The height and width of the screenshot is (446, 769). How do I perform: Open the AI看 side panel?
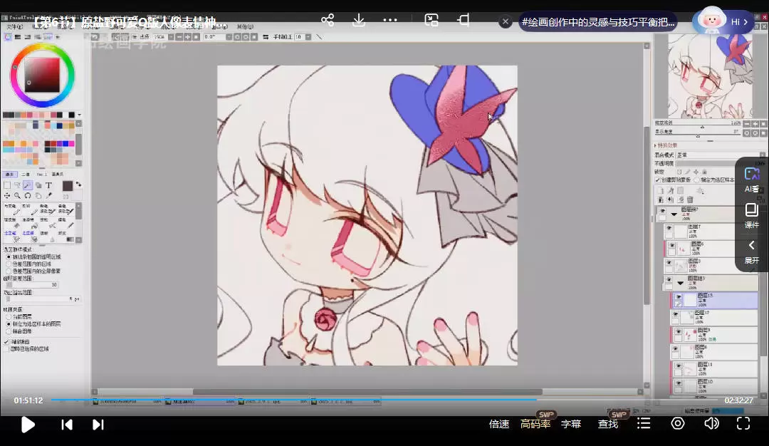click(x=751, y=180)
